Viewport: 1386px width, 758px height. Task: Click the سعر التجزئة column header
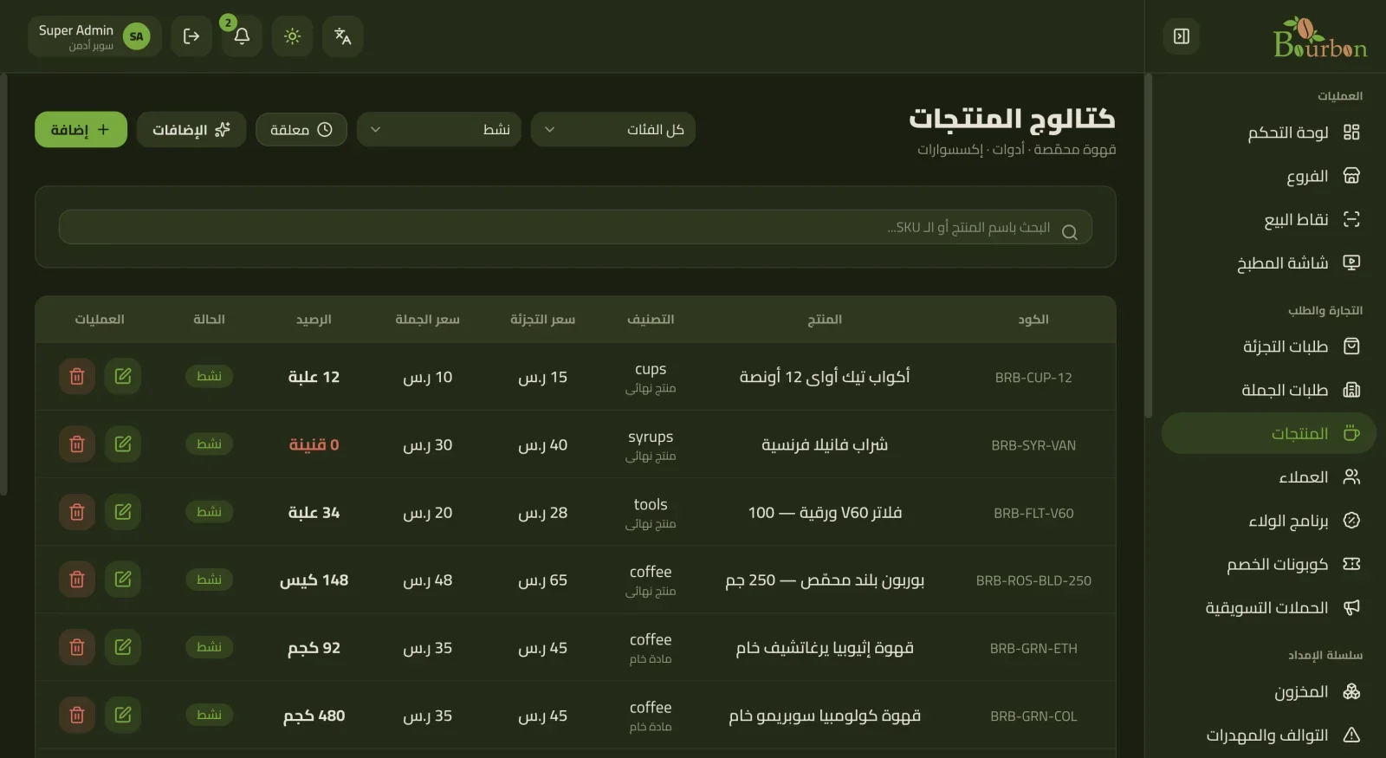click(542, 320)
